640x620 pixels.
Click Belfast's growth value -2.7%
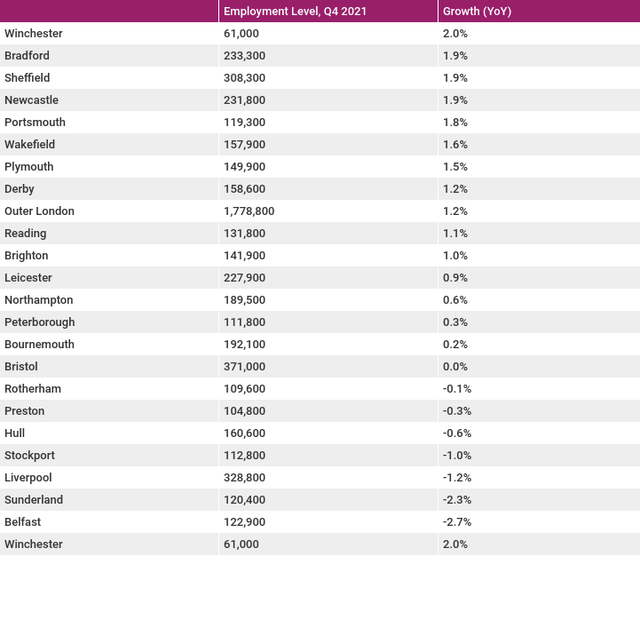pyautogui.click(x=457, y=522)
